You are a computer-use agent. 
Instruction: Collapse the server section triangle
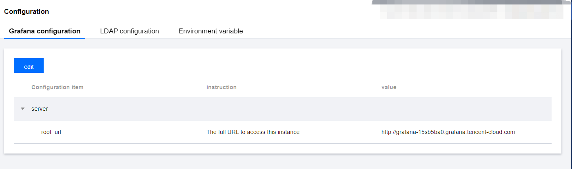23,109
